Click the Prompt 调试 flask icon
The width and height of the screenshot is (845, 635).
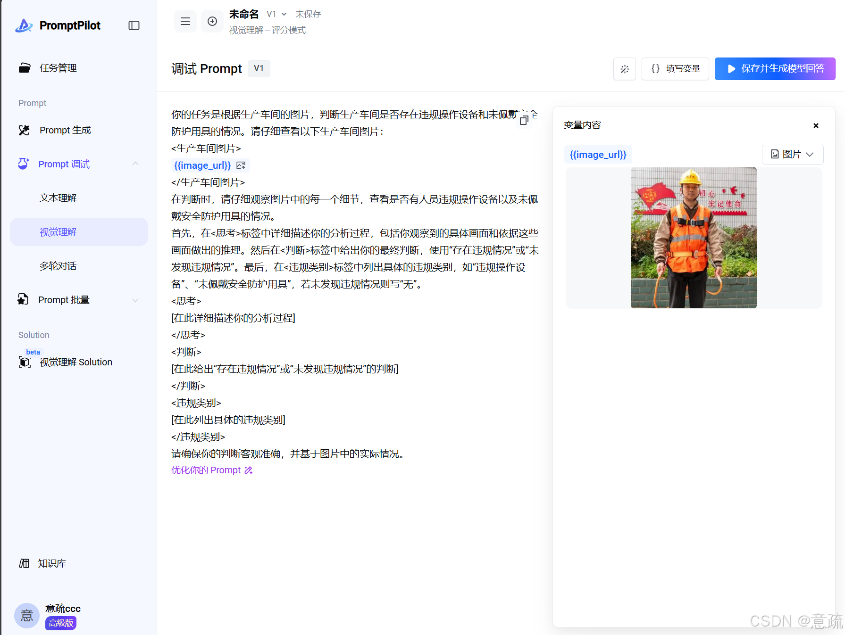tap(24, 164)
